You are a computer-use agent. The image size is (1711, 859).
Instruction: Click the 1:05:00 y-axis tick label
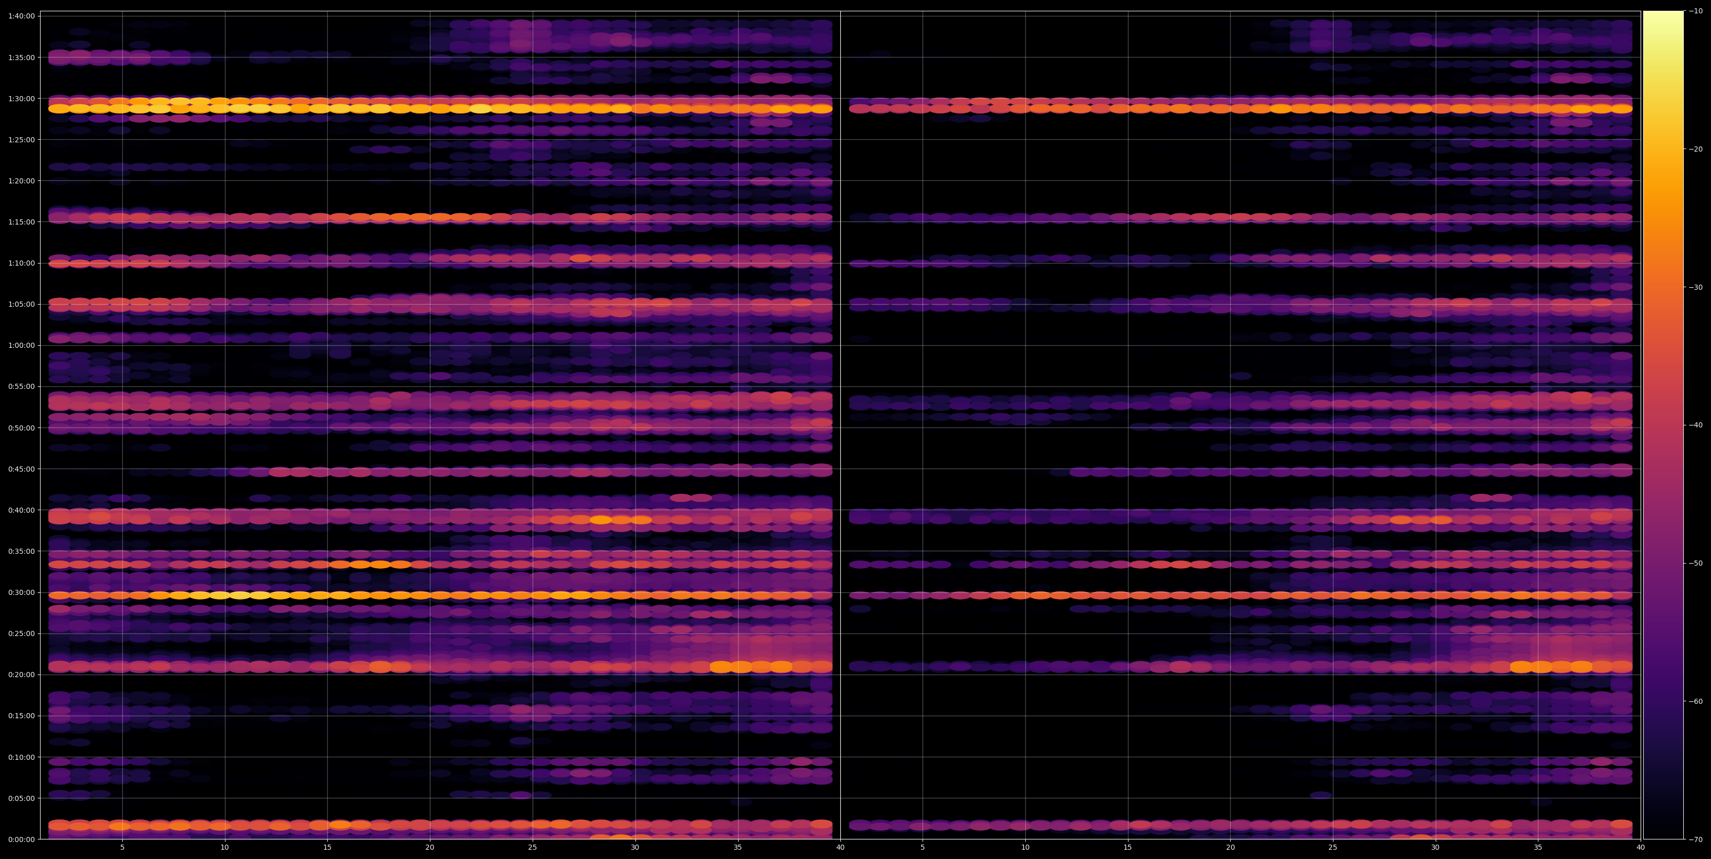tap(21, 304)
